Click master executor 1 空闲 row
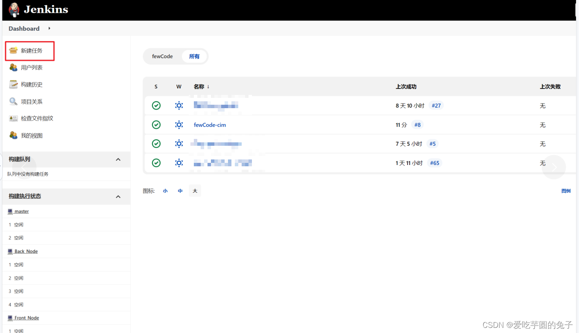The image size is (579, 333). (x=66, y=225)
